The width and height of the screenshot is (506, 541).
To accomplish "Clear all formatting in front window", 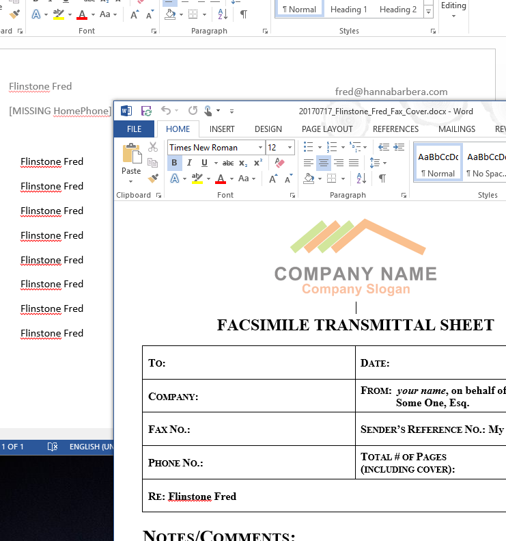I will [280, 163].
